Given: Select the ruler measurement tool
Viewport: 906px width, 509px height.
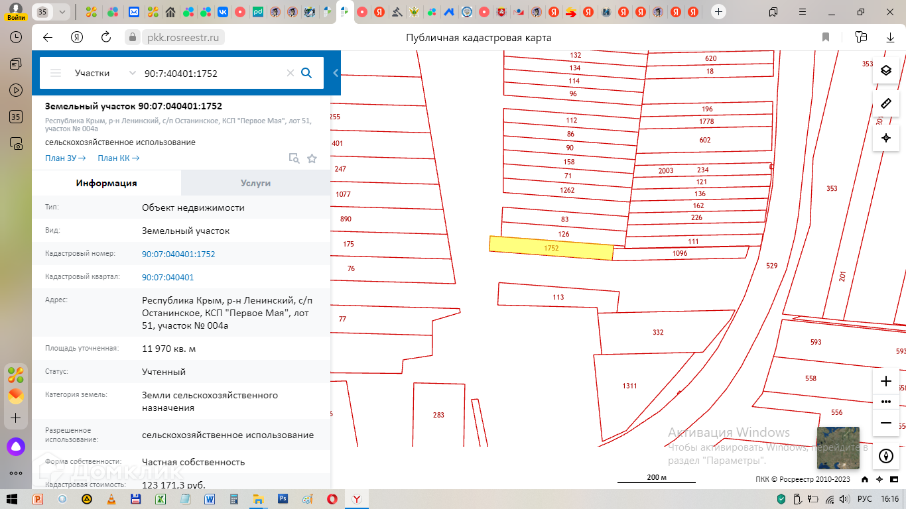Looking at the screenshot, I should 885,104.
